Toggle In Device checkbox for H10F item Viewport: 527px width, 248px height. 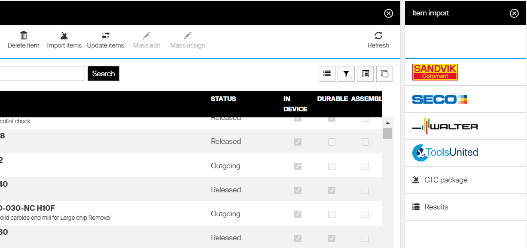[298, 214]
